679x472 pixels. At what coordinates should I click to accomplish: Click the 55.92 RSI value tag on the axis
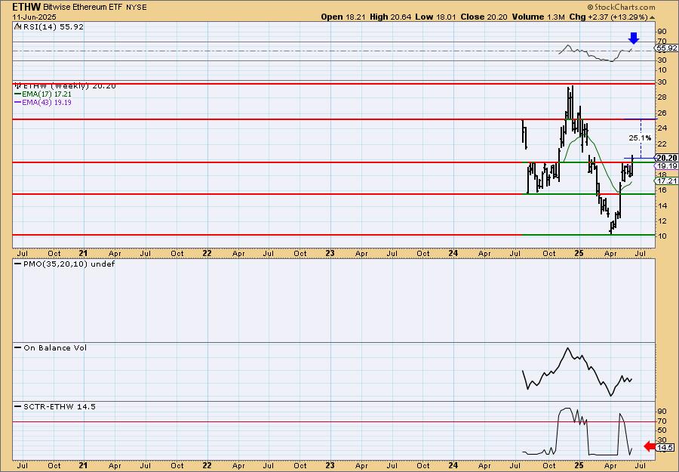[666, 48]
